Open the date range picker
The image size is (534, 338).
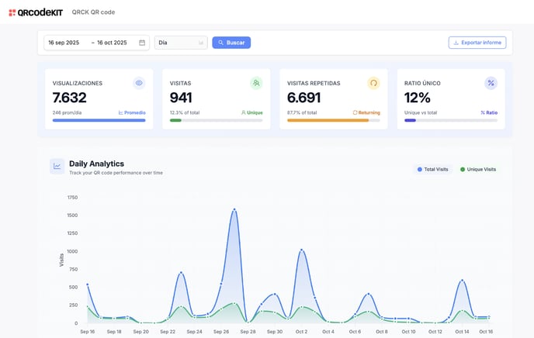point(96,43)
